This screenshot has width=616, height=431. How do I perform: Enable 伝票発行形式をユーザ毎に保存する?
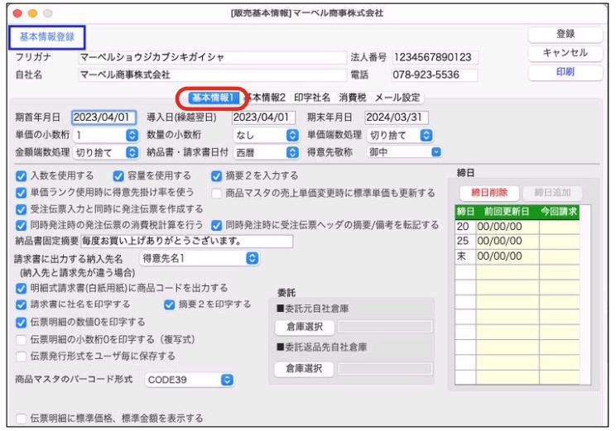pos(21,357)
